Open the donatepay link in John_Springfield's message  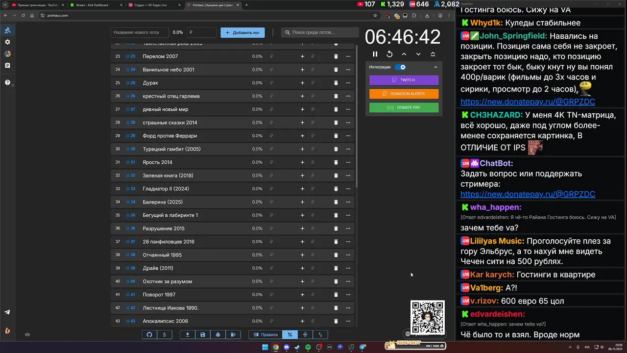coord(528,101)
